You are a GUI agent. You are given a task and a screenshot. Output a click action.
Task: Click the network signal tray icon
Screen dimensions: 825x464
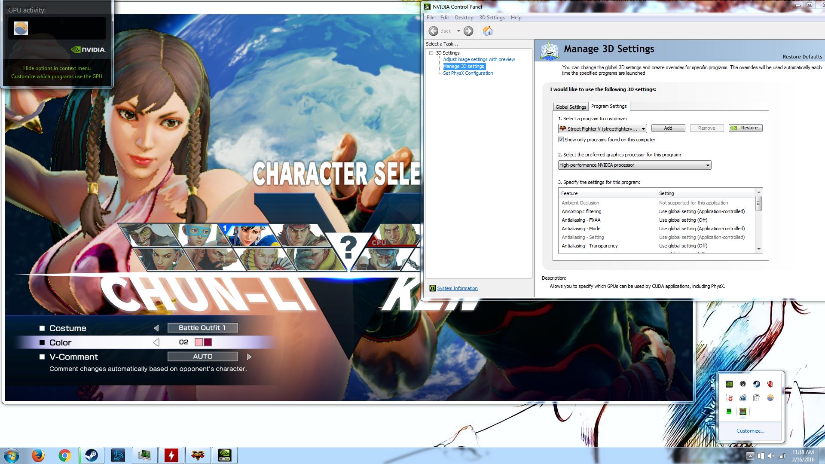pyautogui.click(x=782, y=456)
